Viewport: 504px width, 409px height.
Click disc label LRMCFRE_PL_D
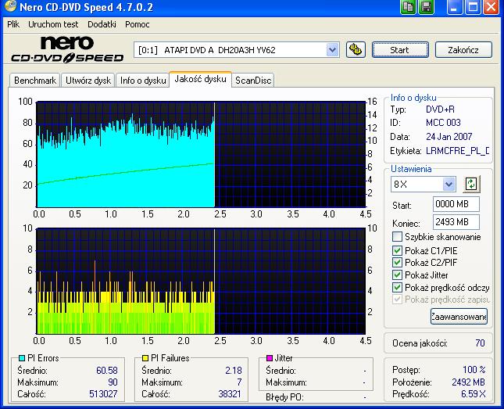click(x=457, y=151)
